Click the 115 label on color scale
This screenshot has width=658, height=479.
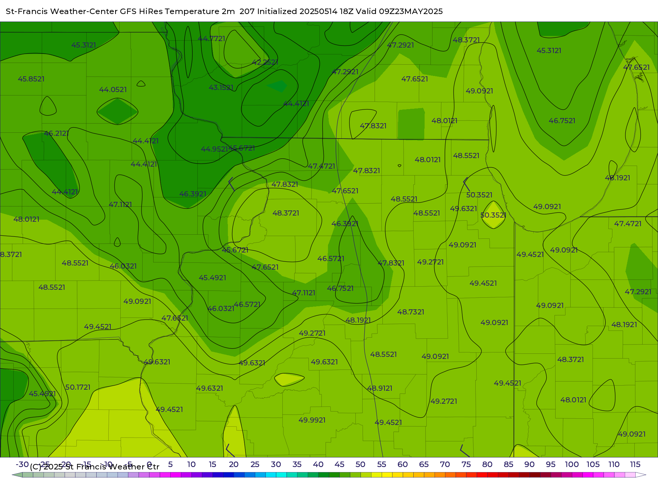coord(635,465)
